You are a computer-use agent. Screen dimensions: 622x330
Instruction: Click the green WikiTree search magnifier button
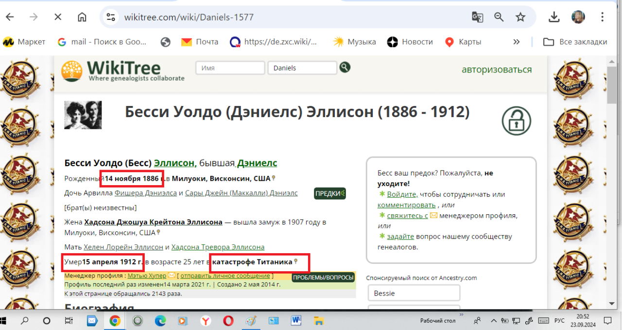345,68
